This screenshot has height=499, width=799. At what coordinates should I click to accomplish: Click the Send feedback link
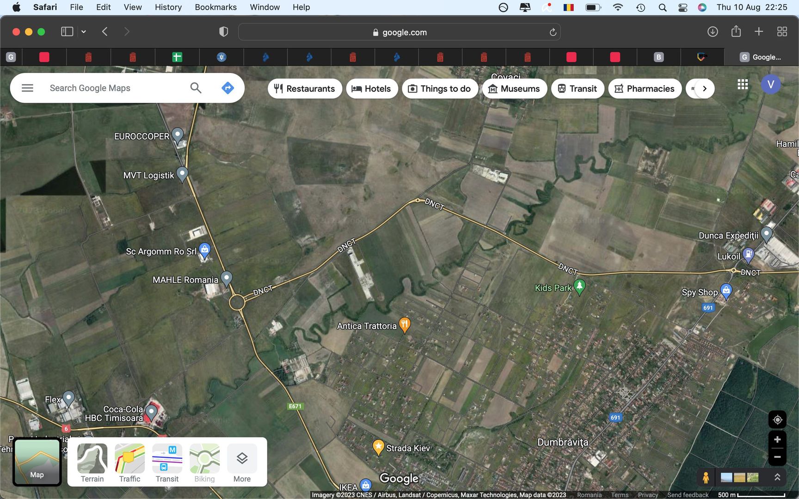688,494
